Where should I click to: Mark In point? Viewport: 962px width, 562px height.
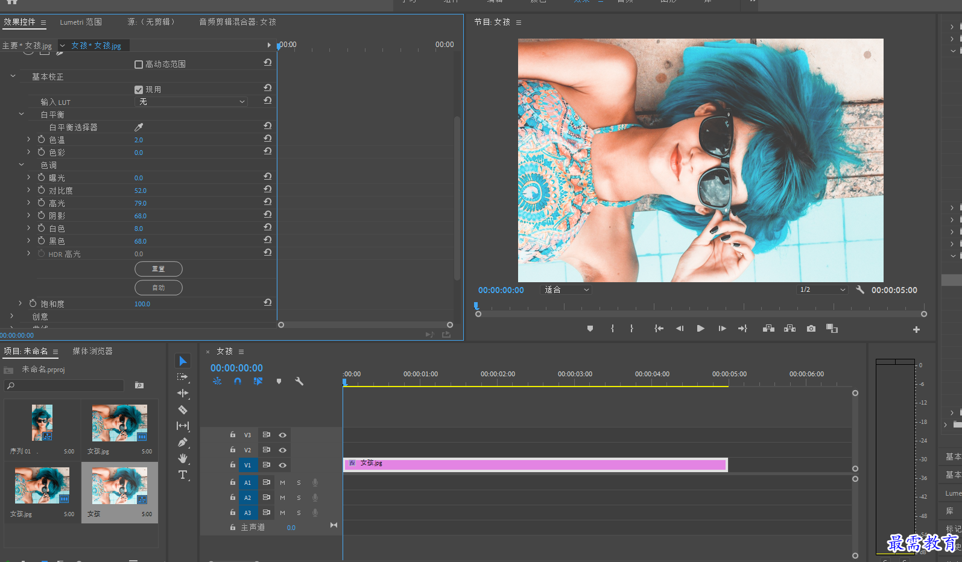click(612, 329)
